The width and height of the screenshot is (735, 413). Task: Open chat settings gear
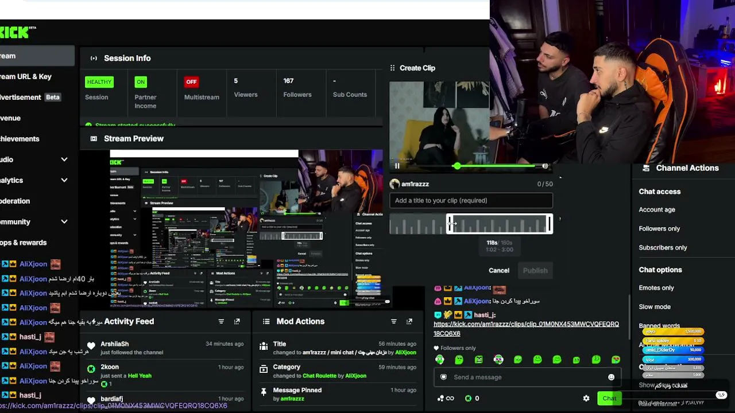pyautogui.click(x=586, y=398)
